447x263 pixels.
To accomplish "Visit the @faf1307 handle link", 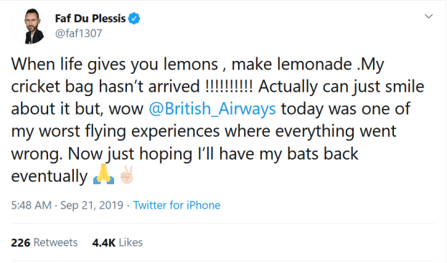I will [78, 33].
